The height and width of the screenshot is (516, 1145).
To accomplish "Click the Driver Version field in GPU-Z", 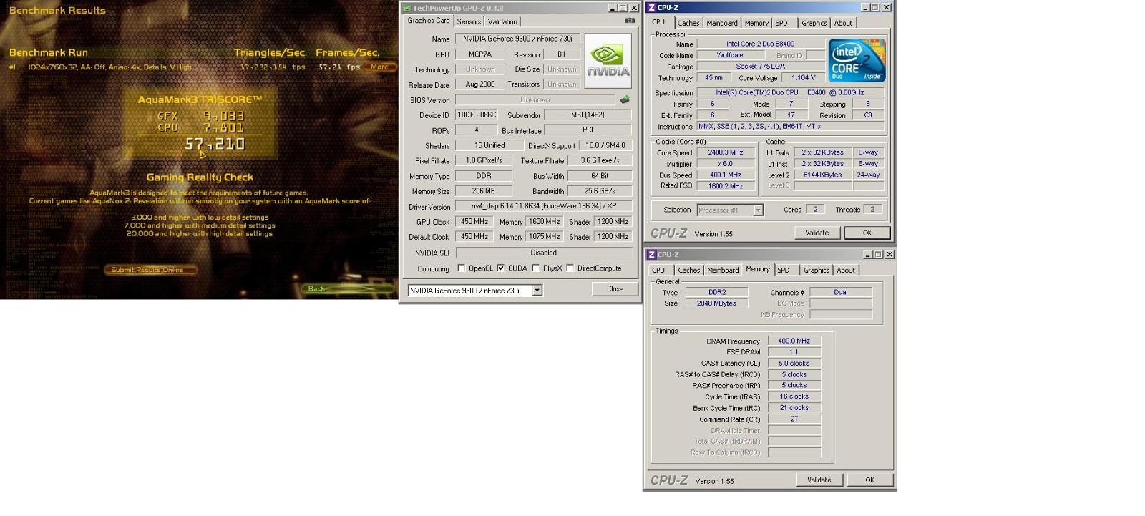I will tap(544, 206).
